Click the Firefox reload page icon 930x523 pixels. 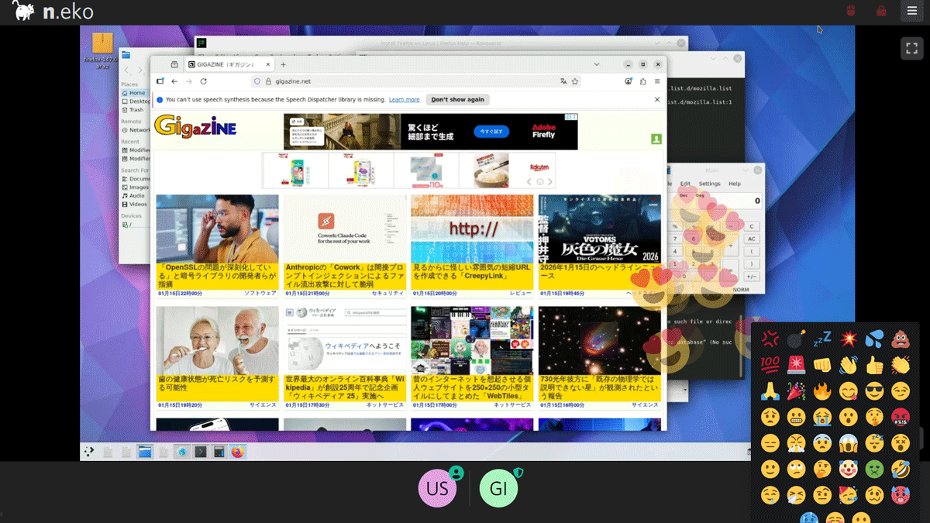204,81
